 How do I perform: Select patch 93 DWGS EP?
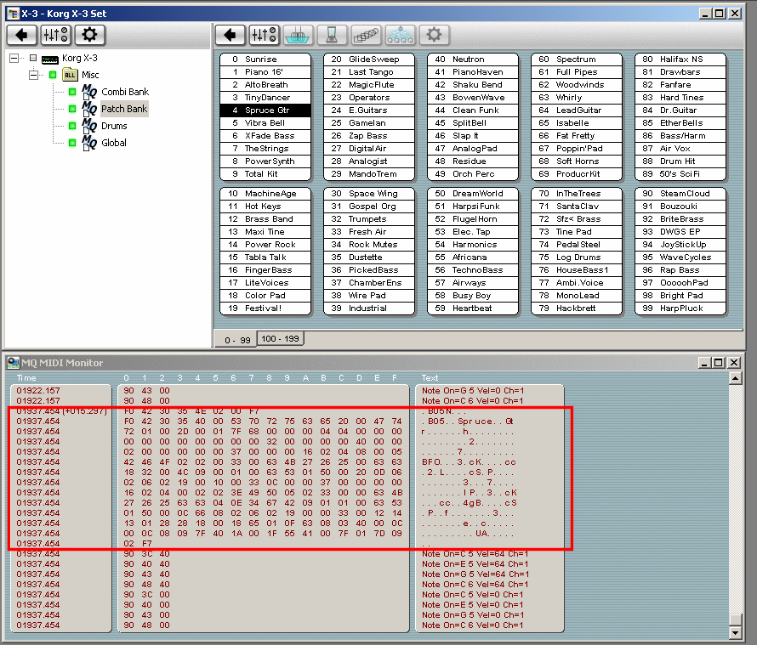[x=680, y=231]
